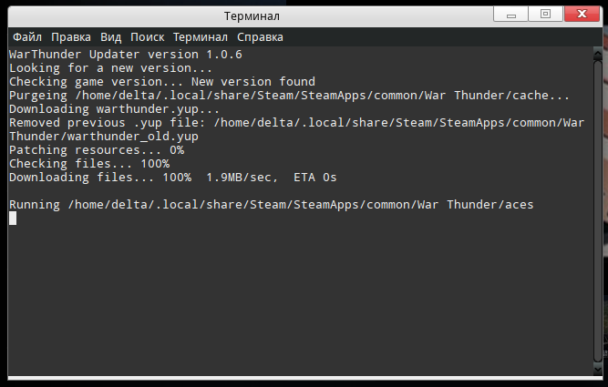This screenshot has width=608, height=387.
Task: Open the Поиск menu
Action: click(x=147, y=37)
